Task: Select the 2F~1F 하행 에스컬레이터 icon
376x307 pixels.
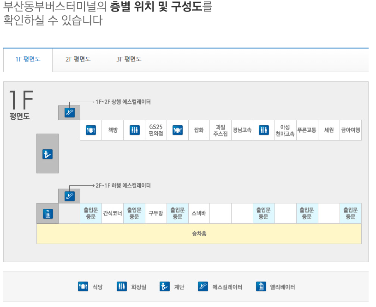Action: pyautogui.click(x=69, y=196)
